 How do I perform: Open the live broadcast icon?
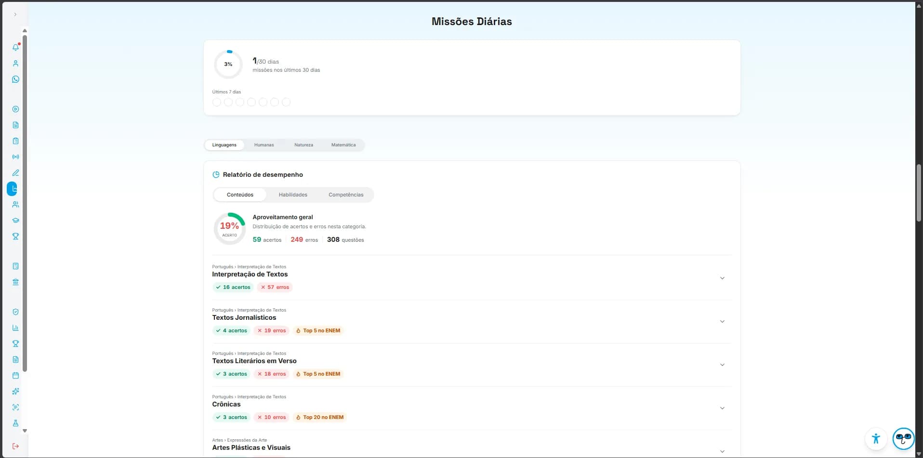click(x=15, y=157)
